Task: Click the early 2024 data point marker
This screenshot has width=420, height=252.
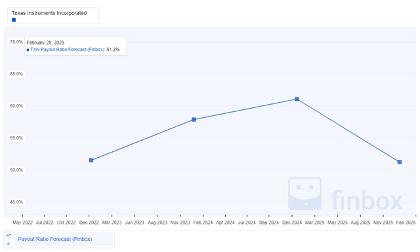Action: point(194,119)
